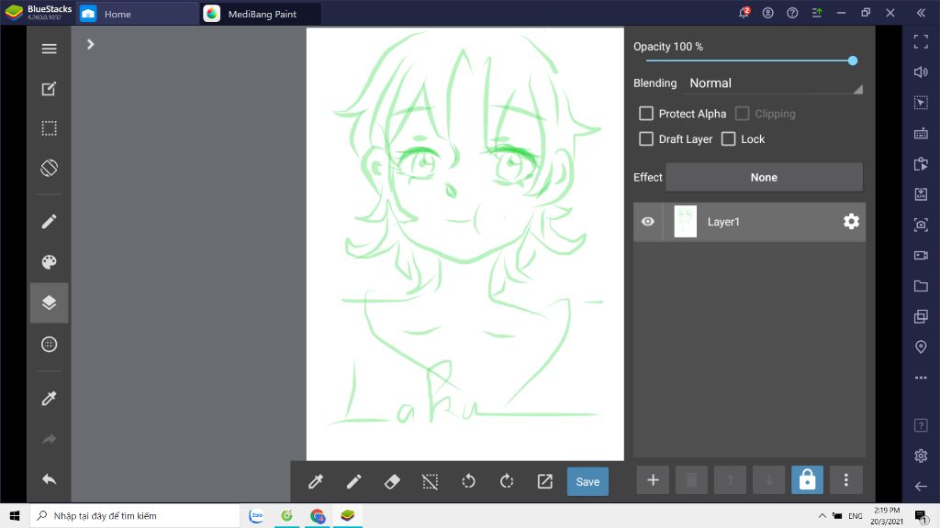The image size is (940, 528).
Task: Collapse BlueStacks sidebar double chevron
Action: [x=921, y=13]
